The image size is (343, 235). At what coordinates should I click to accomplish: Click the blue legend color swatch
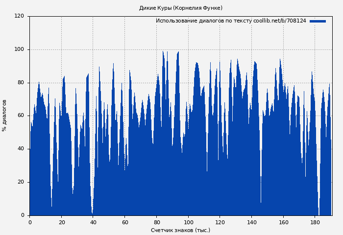[x=318, y=21]
